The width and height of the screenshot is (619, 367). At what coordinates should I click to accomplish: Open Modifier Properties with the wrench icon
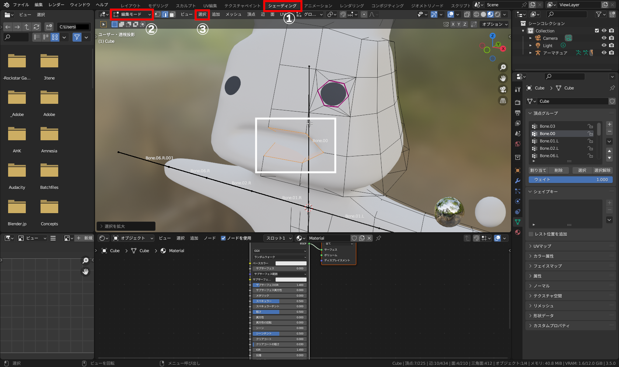click(x=518, y=181)
